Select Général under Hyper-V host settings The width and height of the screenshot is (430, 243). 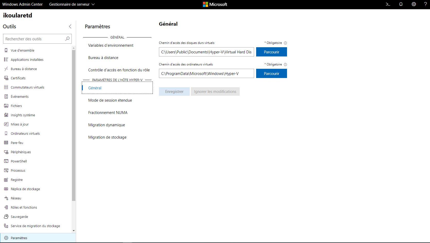click(117, 88)
